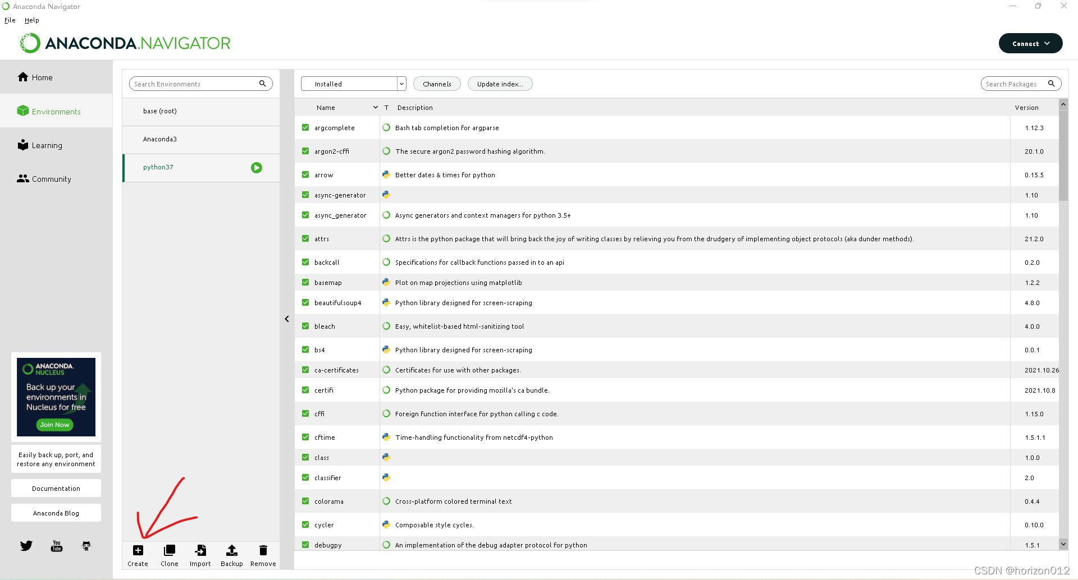Click the conda type icon for argcomplete
The height and width of the screenshot is (580, 1078).
coord(386,127)
